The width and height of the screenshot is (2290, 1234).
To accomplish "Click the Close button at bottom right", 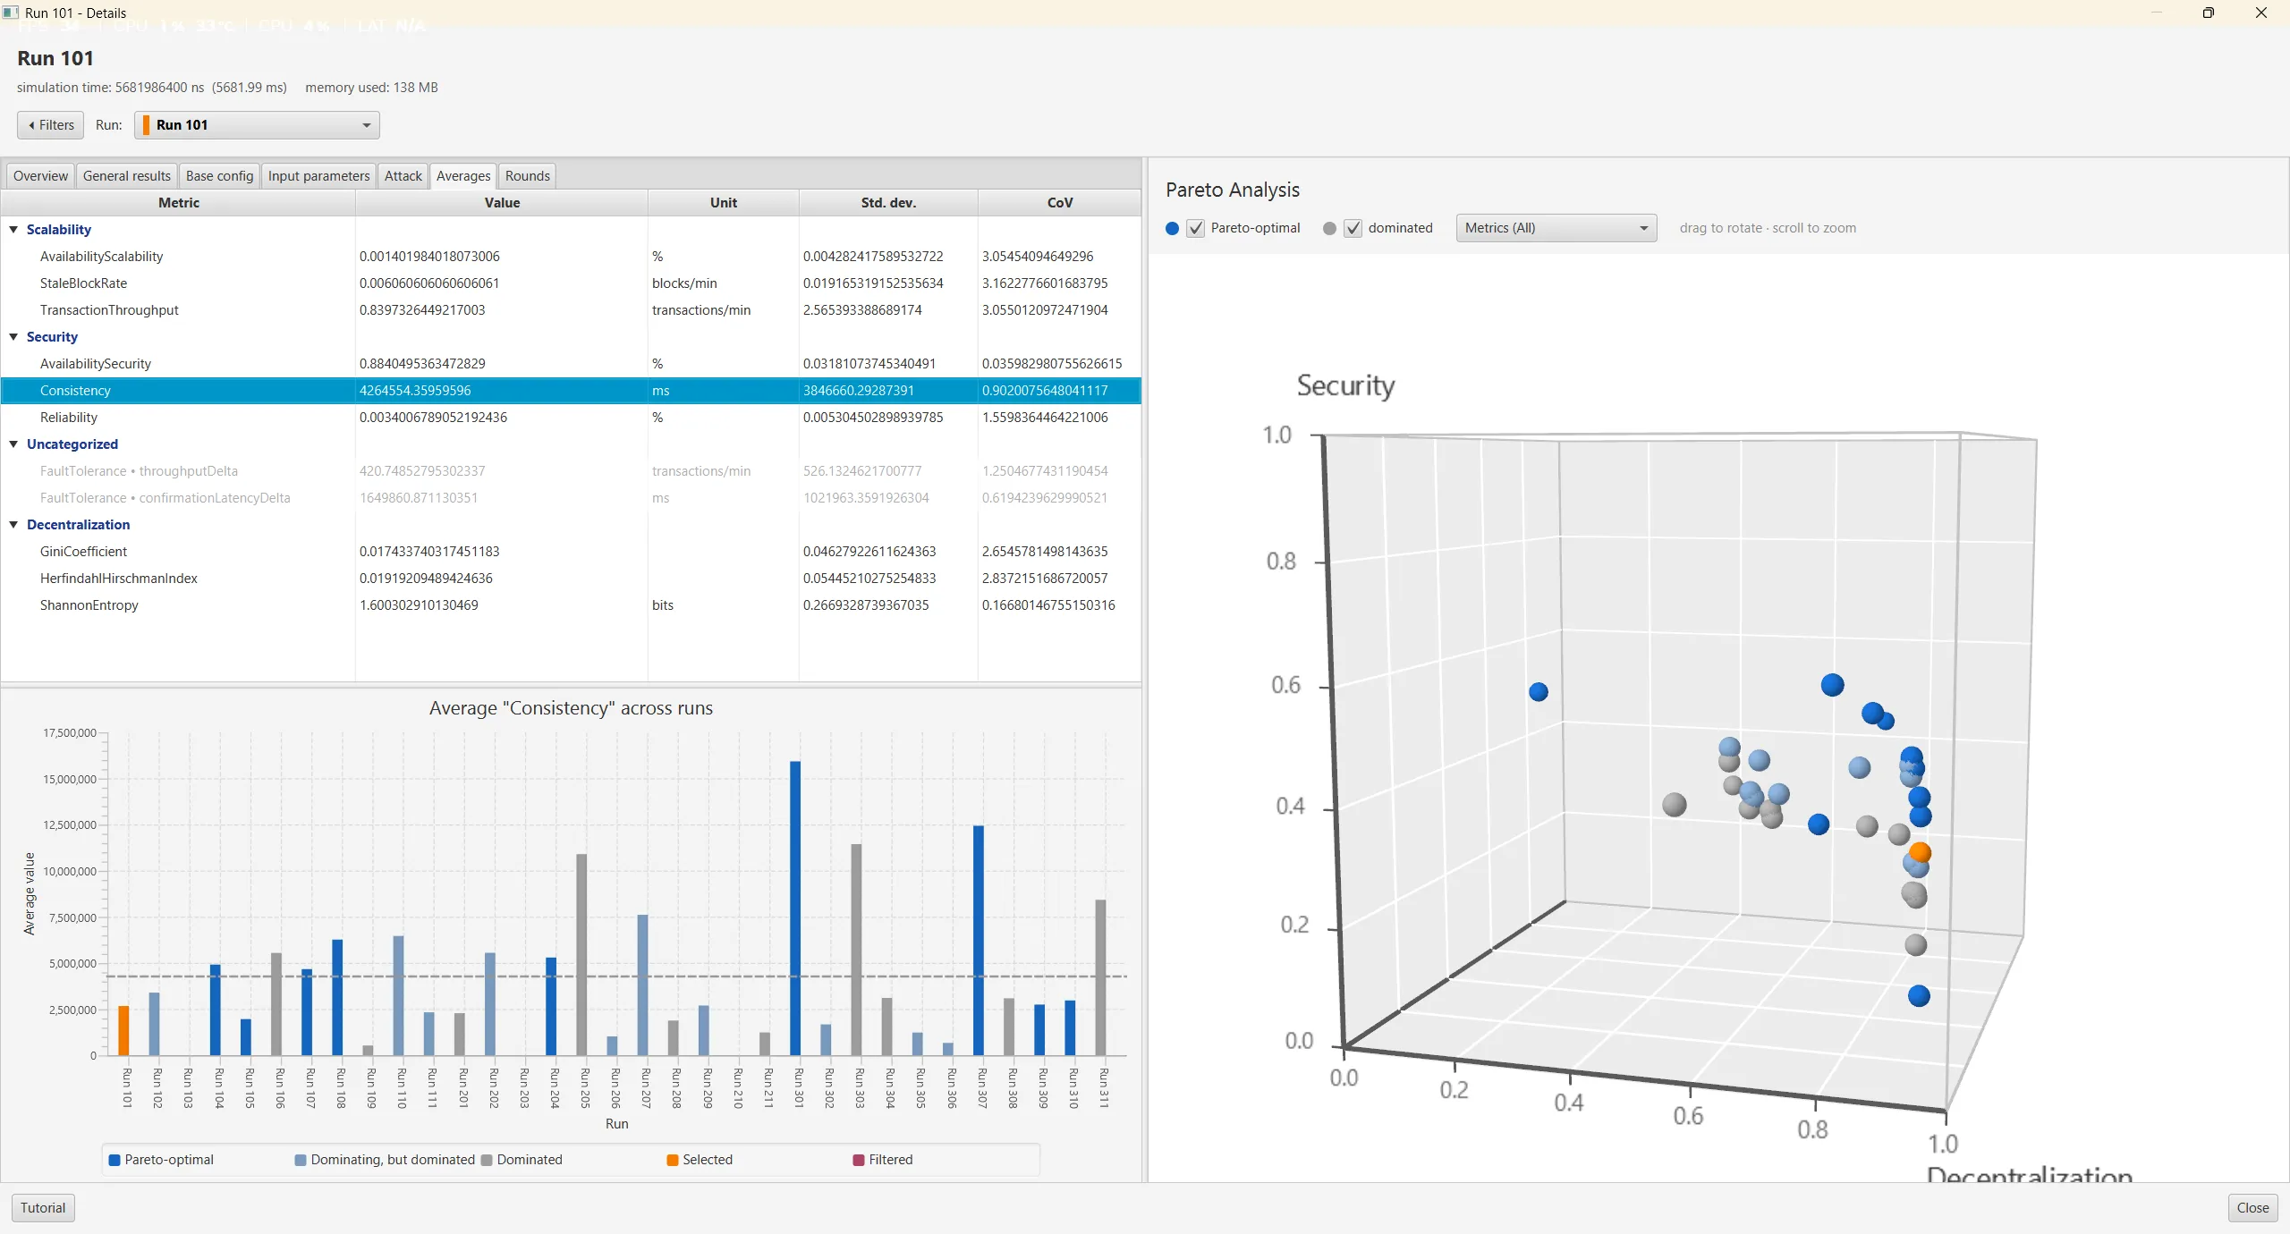I will (x=2252, y=1208).
